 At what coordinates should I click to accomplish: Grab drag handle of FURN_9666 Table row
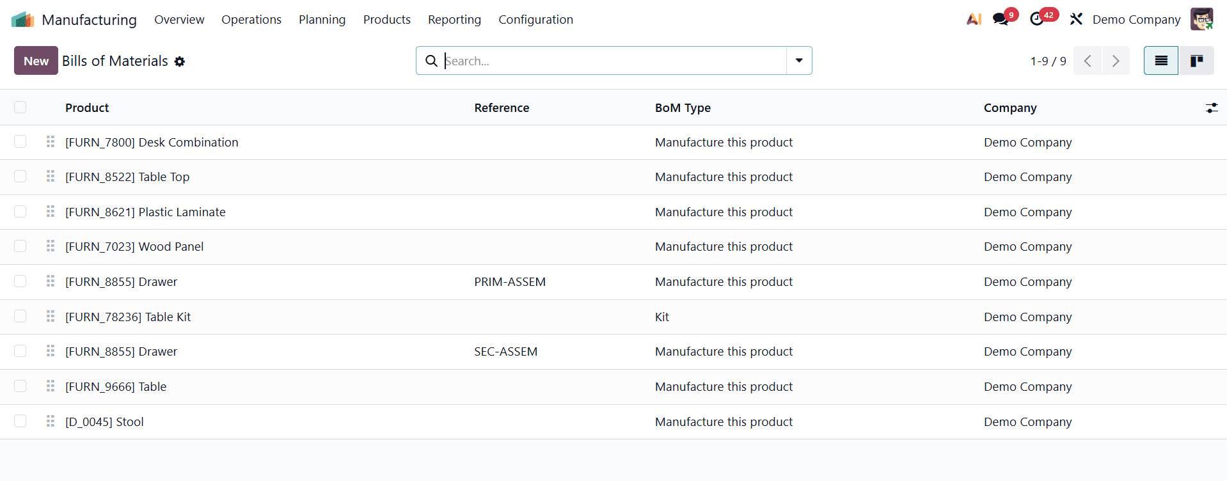tap(51, 386)
